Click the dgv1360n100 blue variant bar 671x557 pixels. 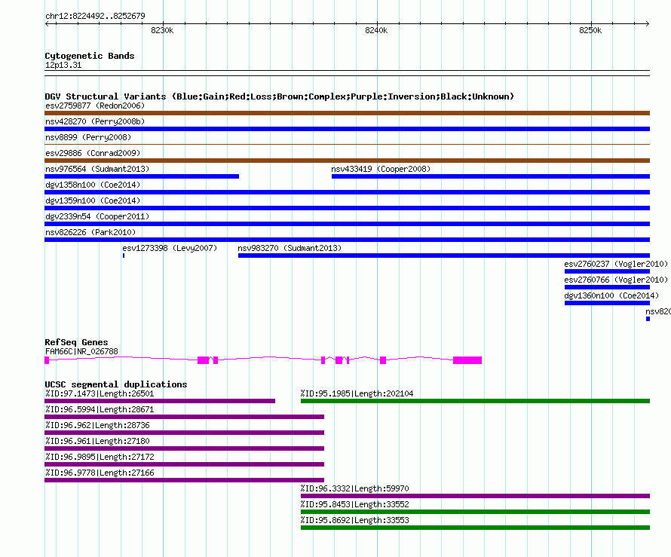(607, 303)
